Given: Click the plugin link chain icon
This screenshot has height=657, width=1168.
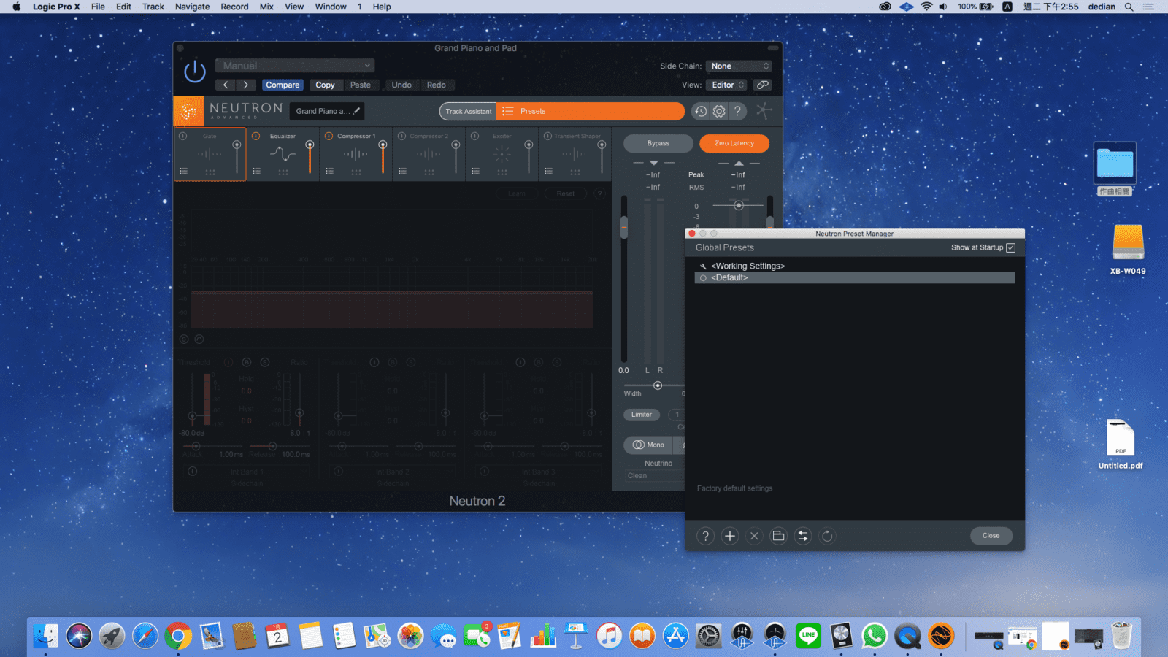Looking at the screenshot, I should (x=763, y=85).
